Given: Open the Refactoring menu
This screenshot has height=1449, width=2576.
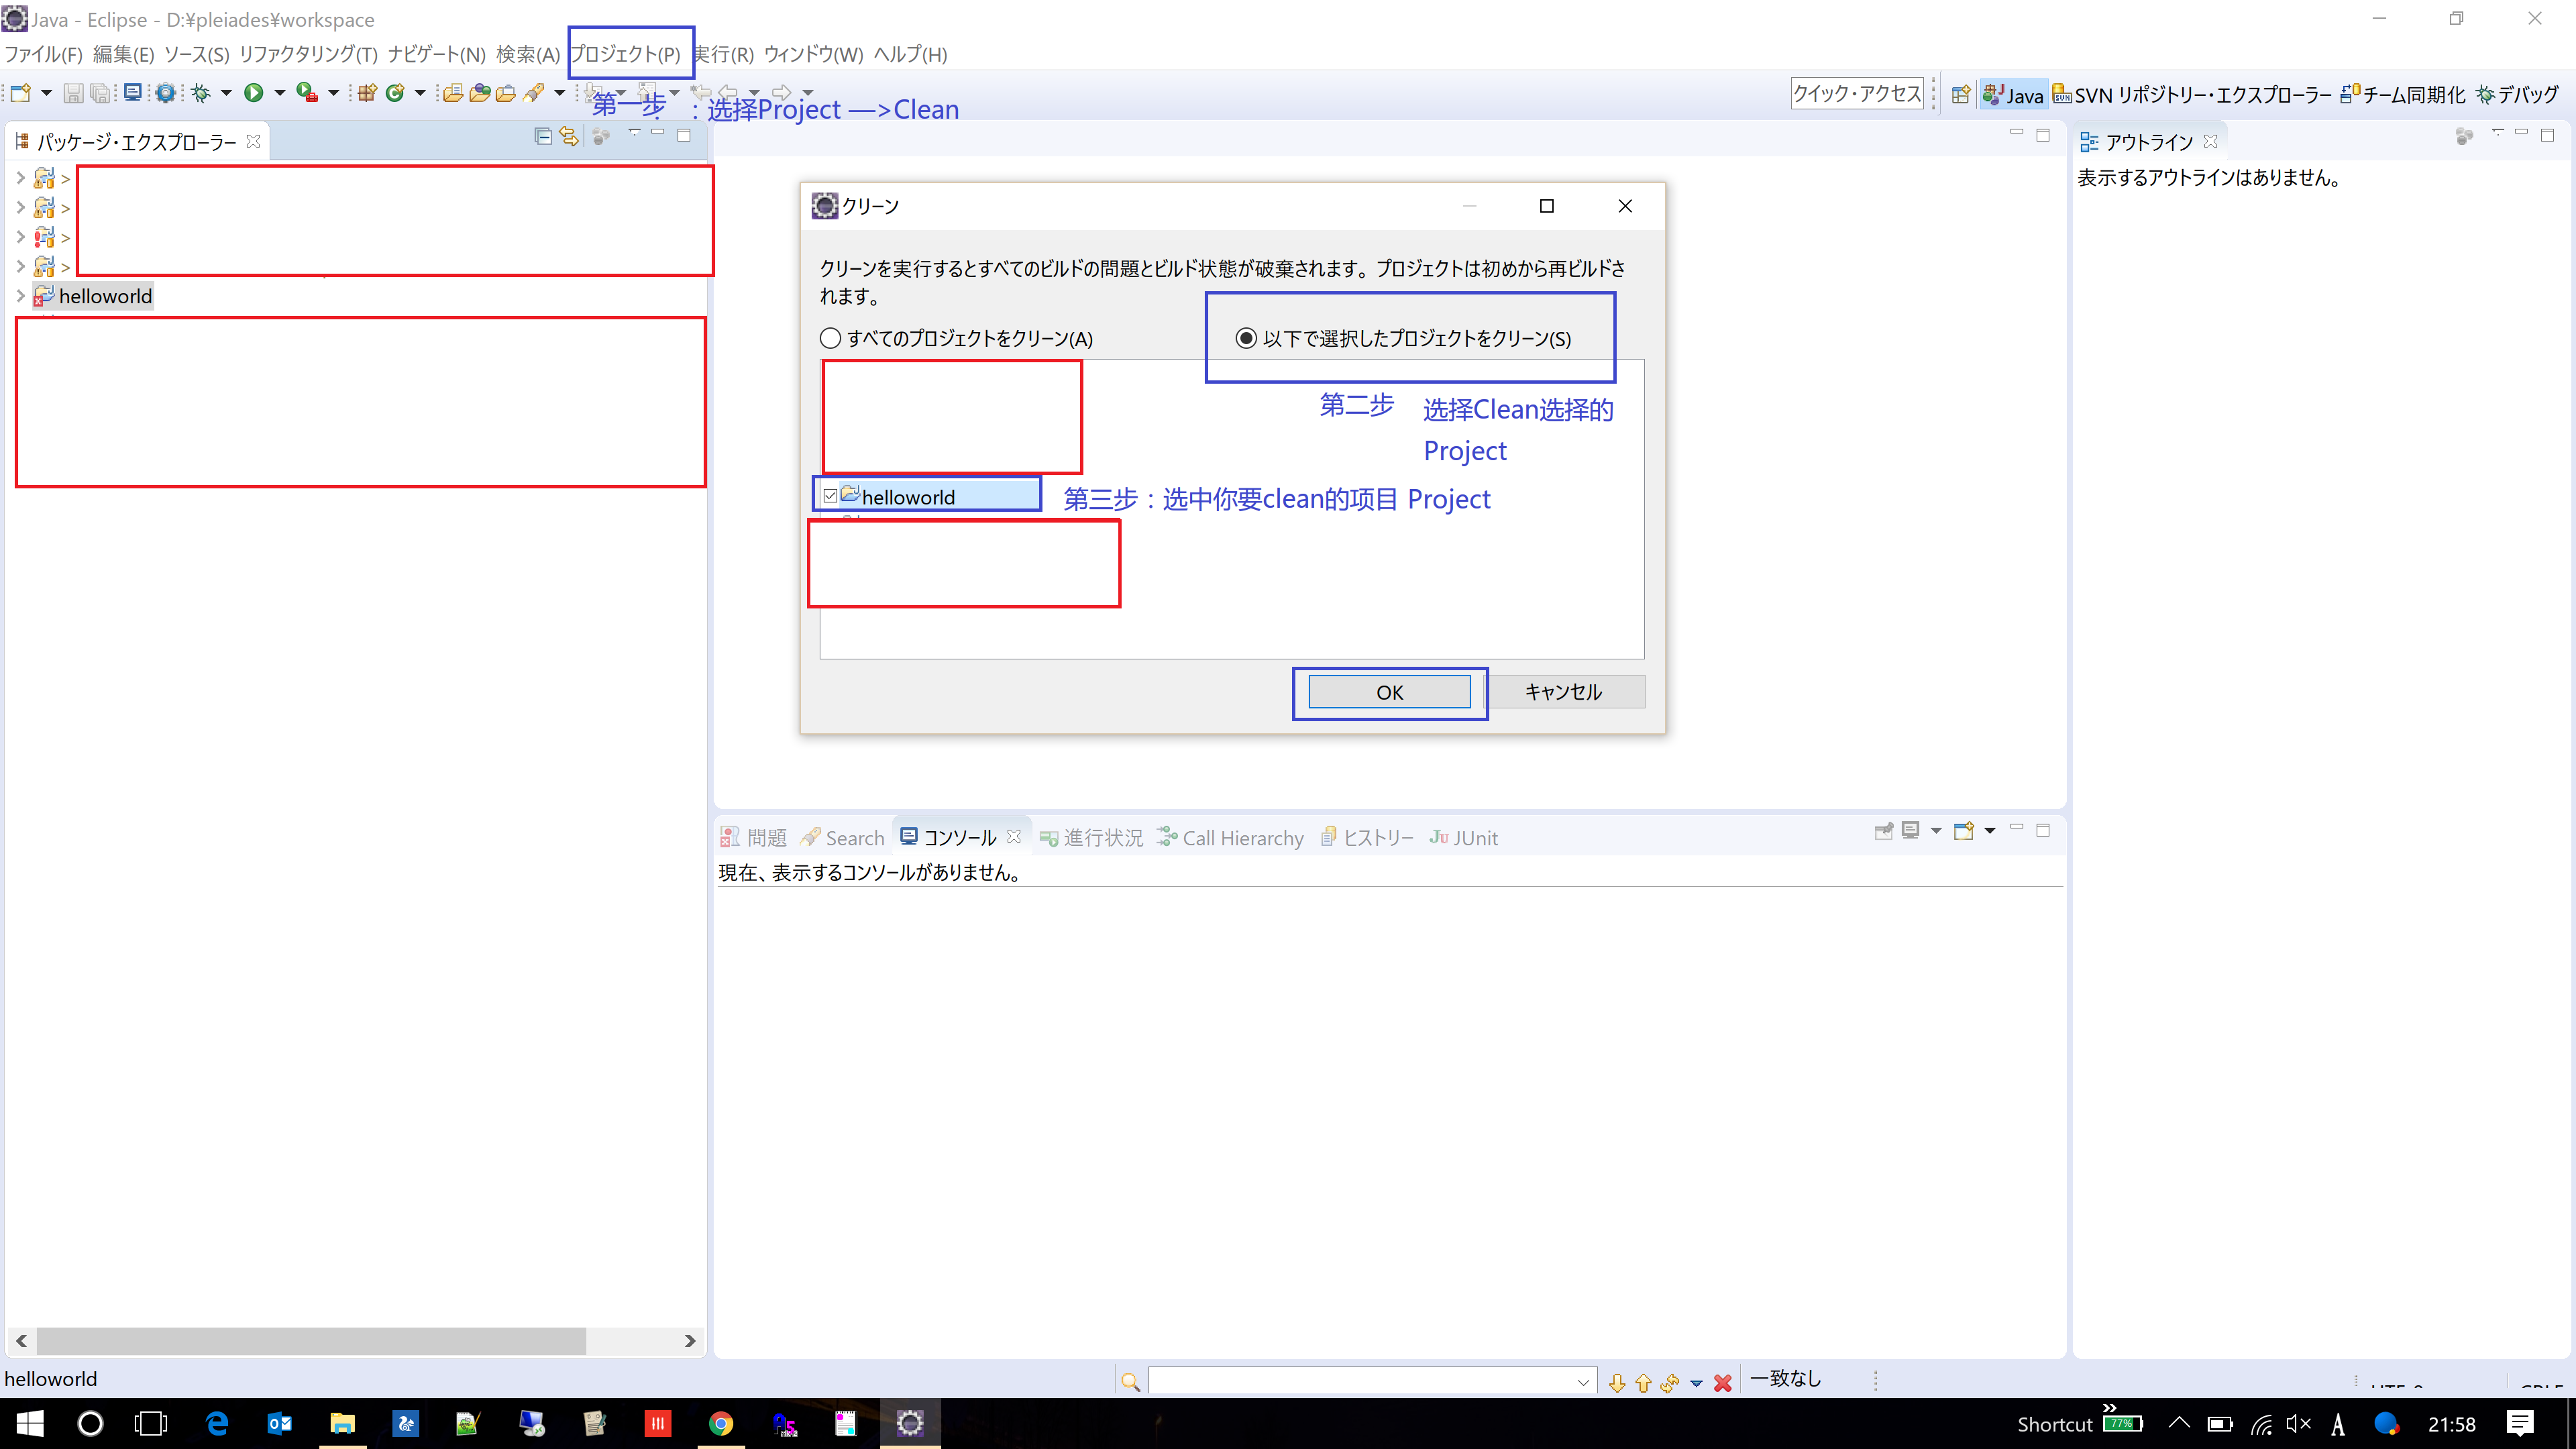Looking at the screenshot, I should tap(308, 54).
